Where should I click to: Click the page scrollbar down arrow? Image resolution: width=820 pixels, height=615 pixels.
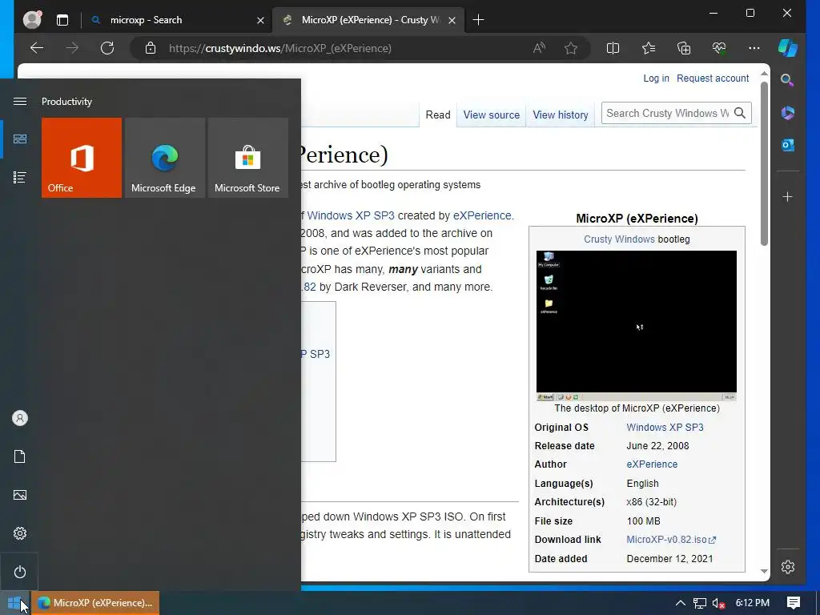point(764,571)
